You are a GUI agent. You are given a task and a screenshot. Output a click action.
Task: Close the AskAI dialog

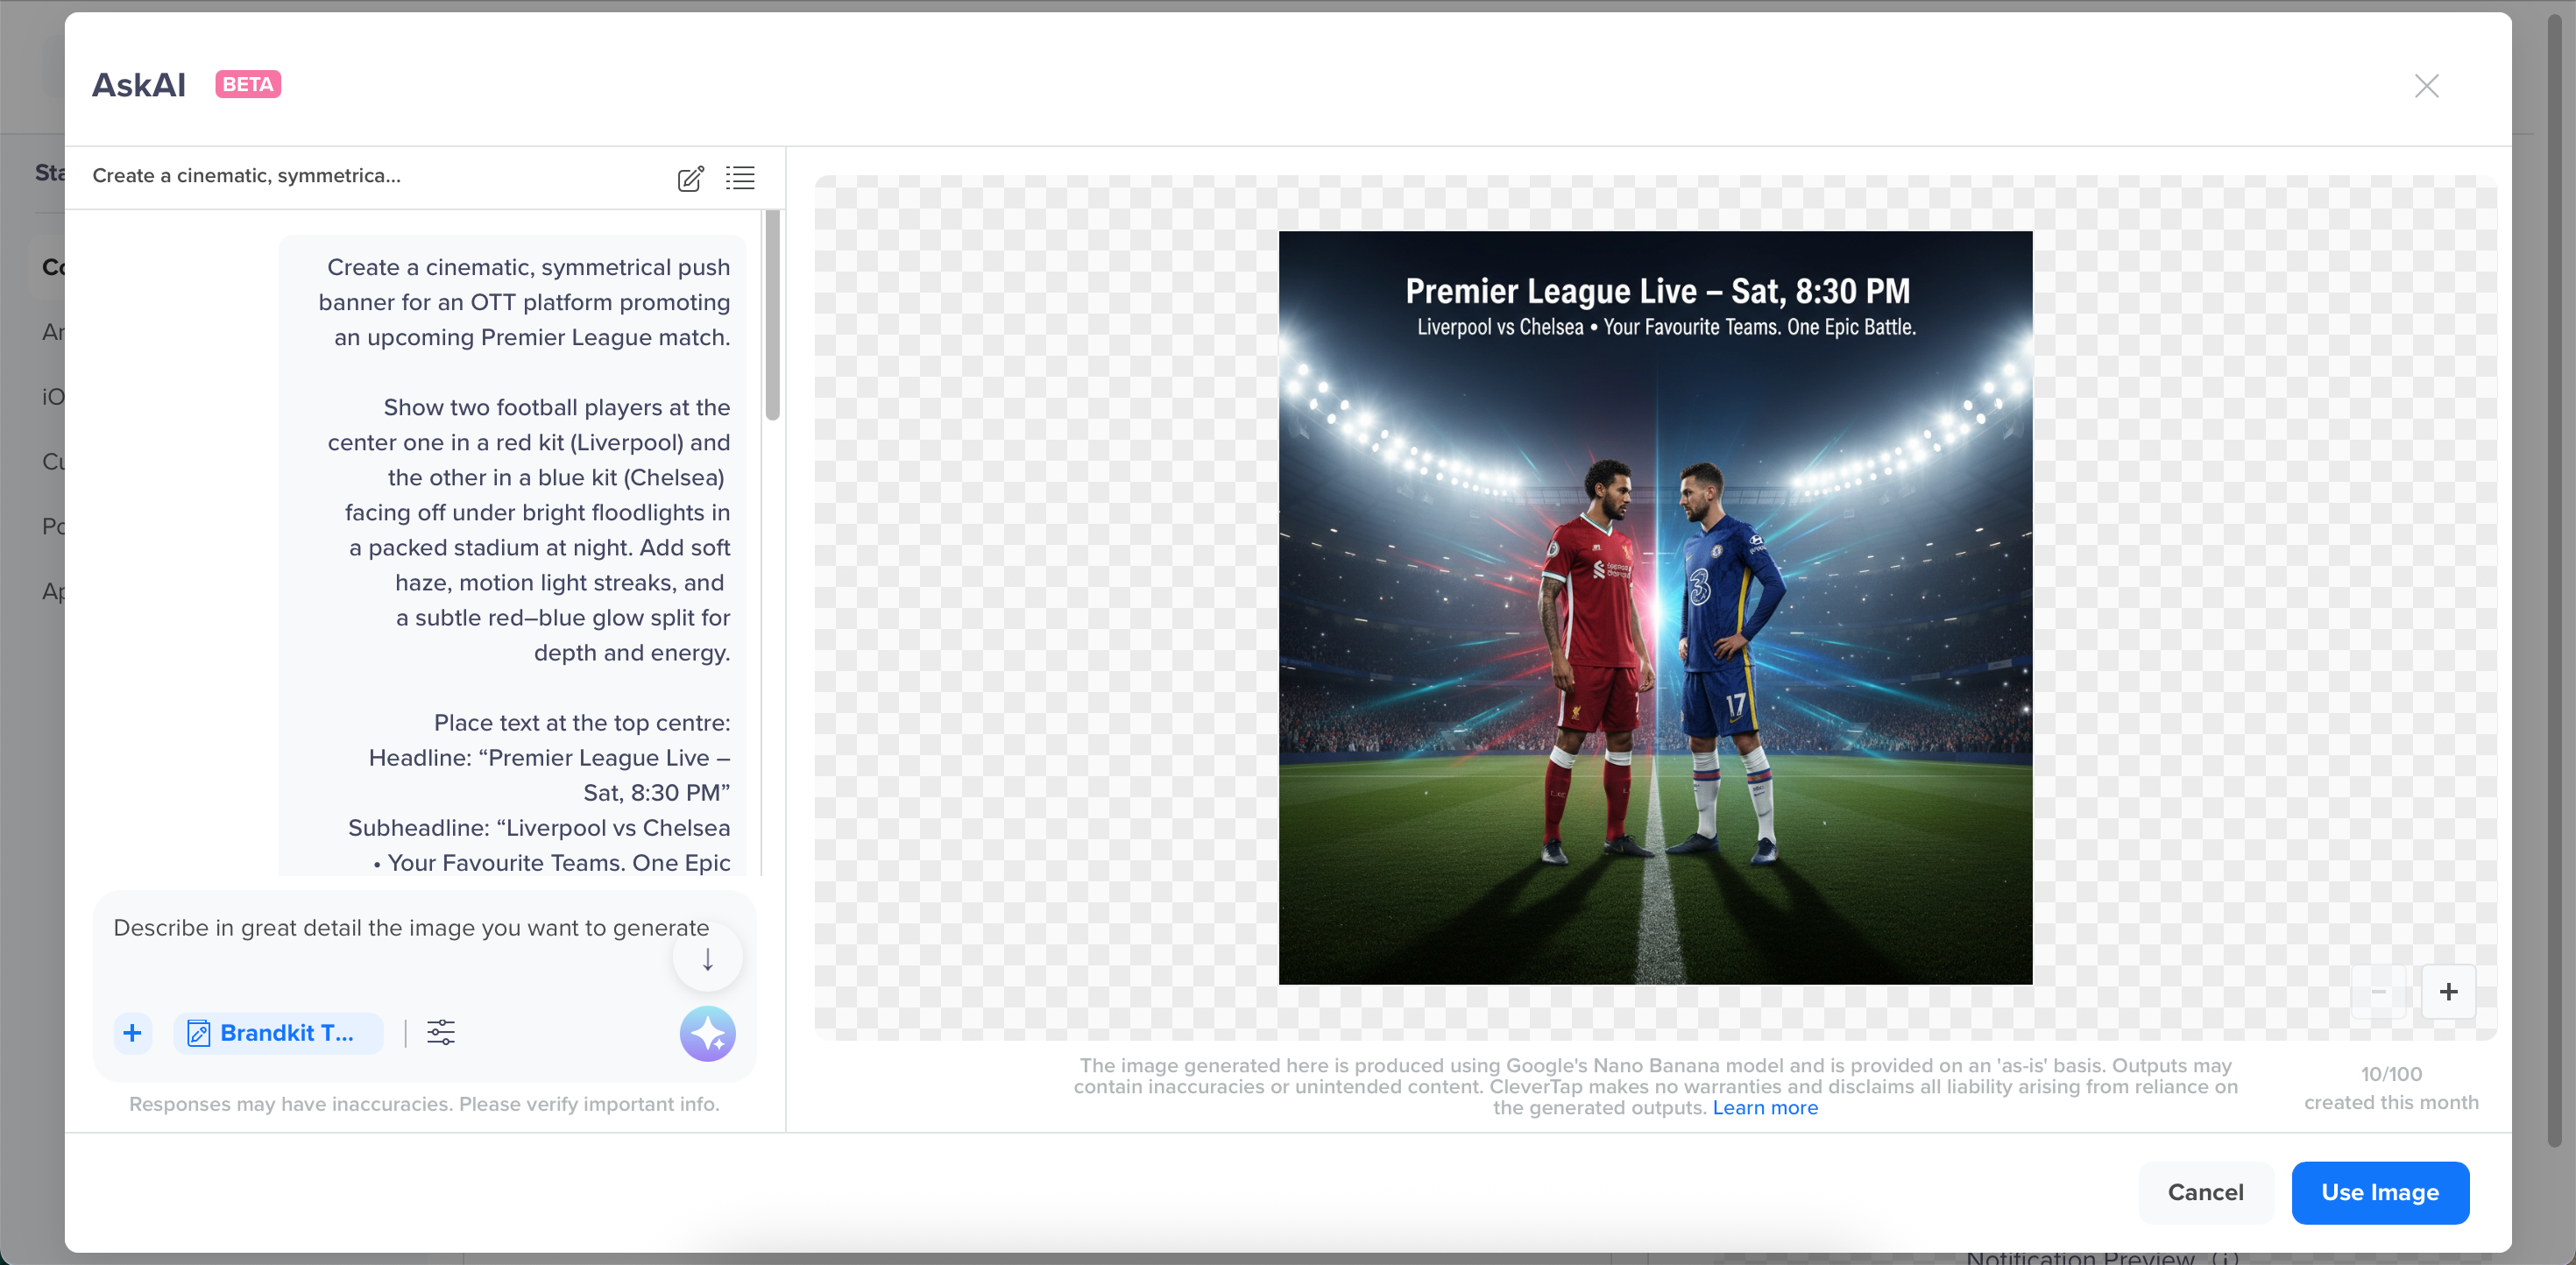coord(2426,86)
